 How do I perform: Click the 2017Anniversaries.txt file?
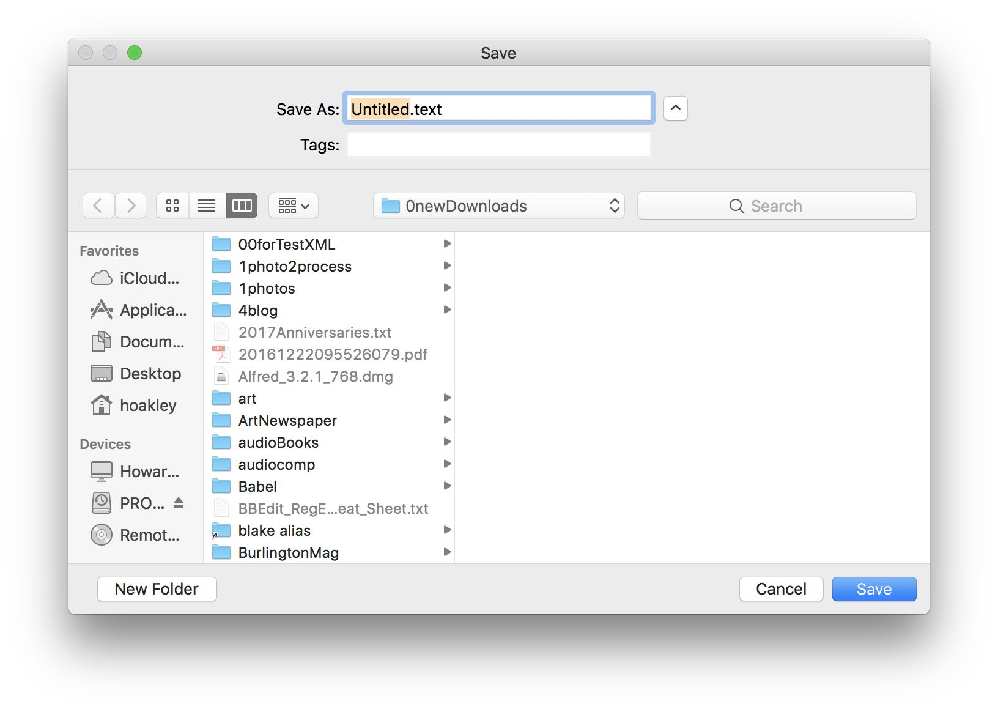tap(329, 332)
